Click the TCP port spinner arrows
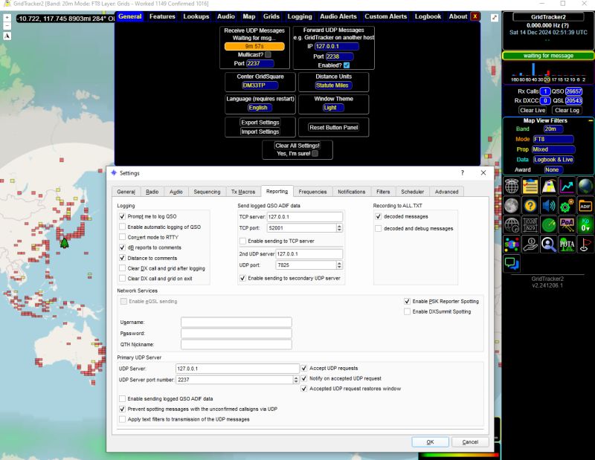595x460 pixels. [339, 228]
